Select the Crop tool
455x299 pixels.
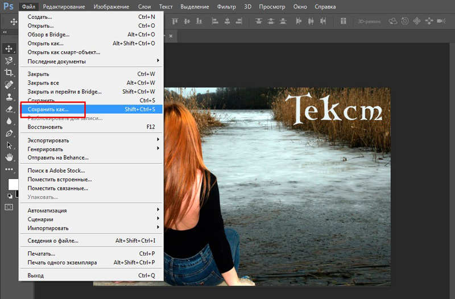point(9,73)
